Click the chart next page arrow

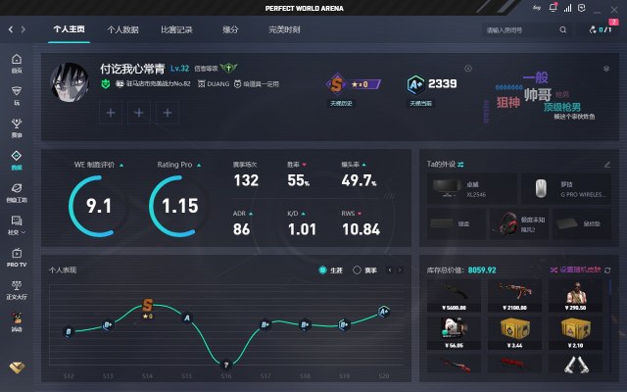tap(400, 270)
